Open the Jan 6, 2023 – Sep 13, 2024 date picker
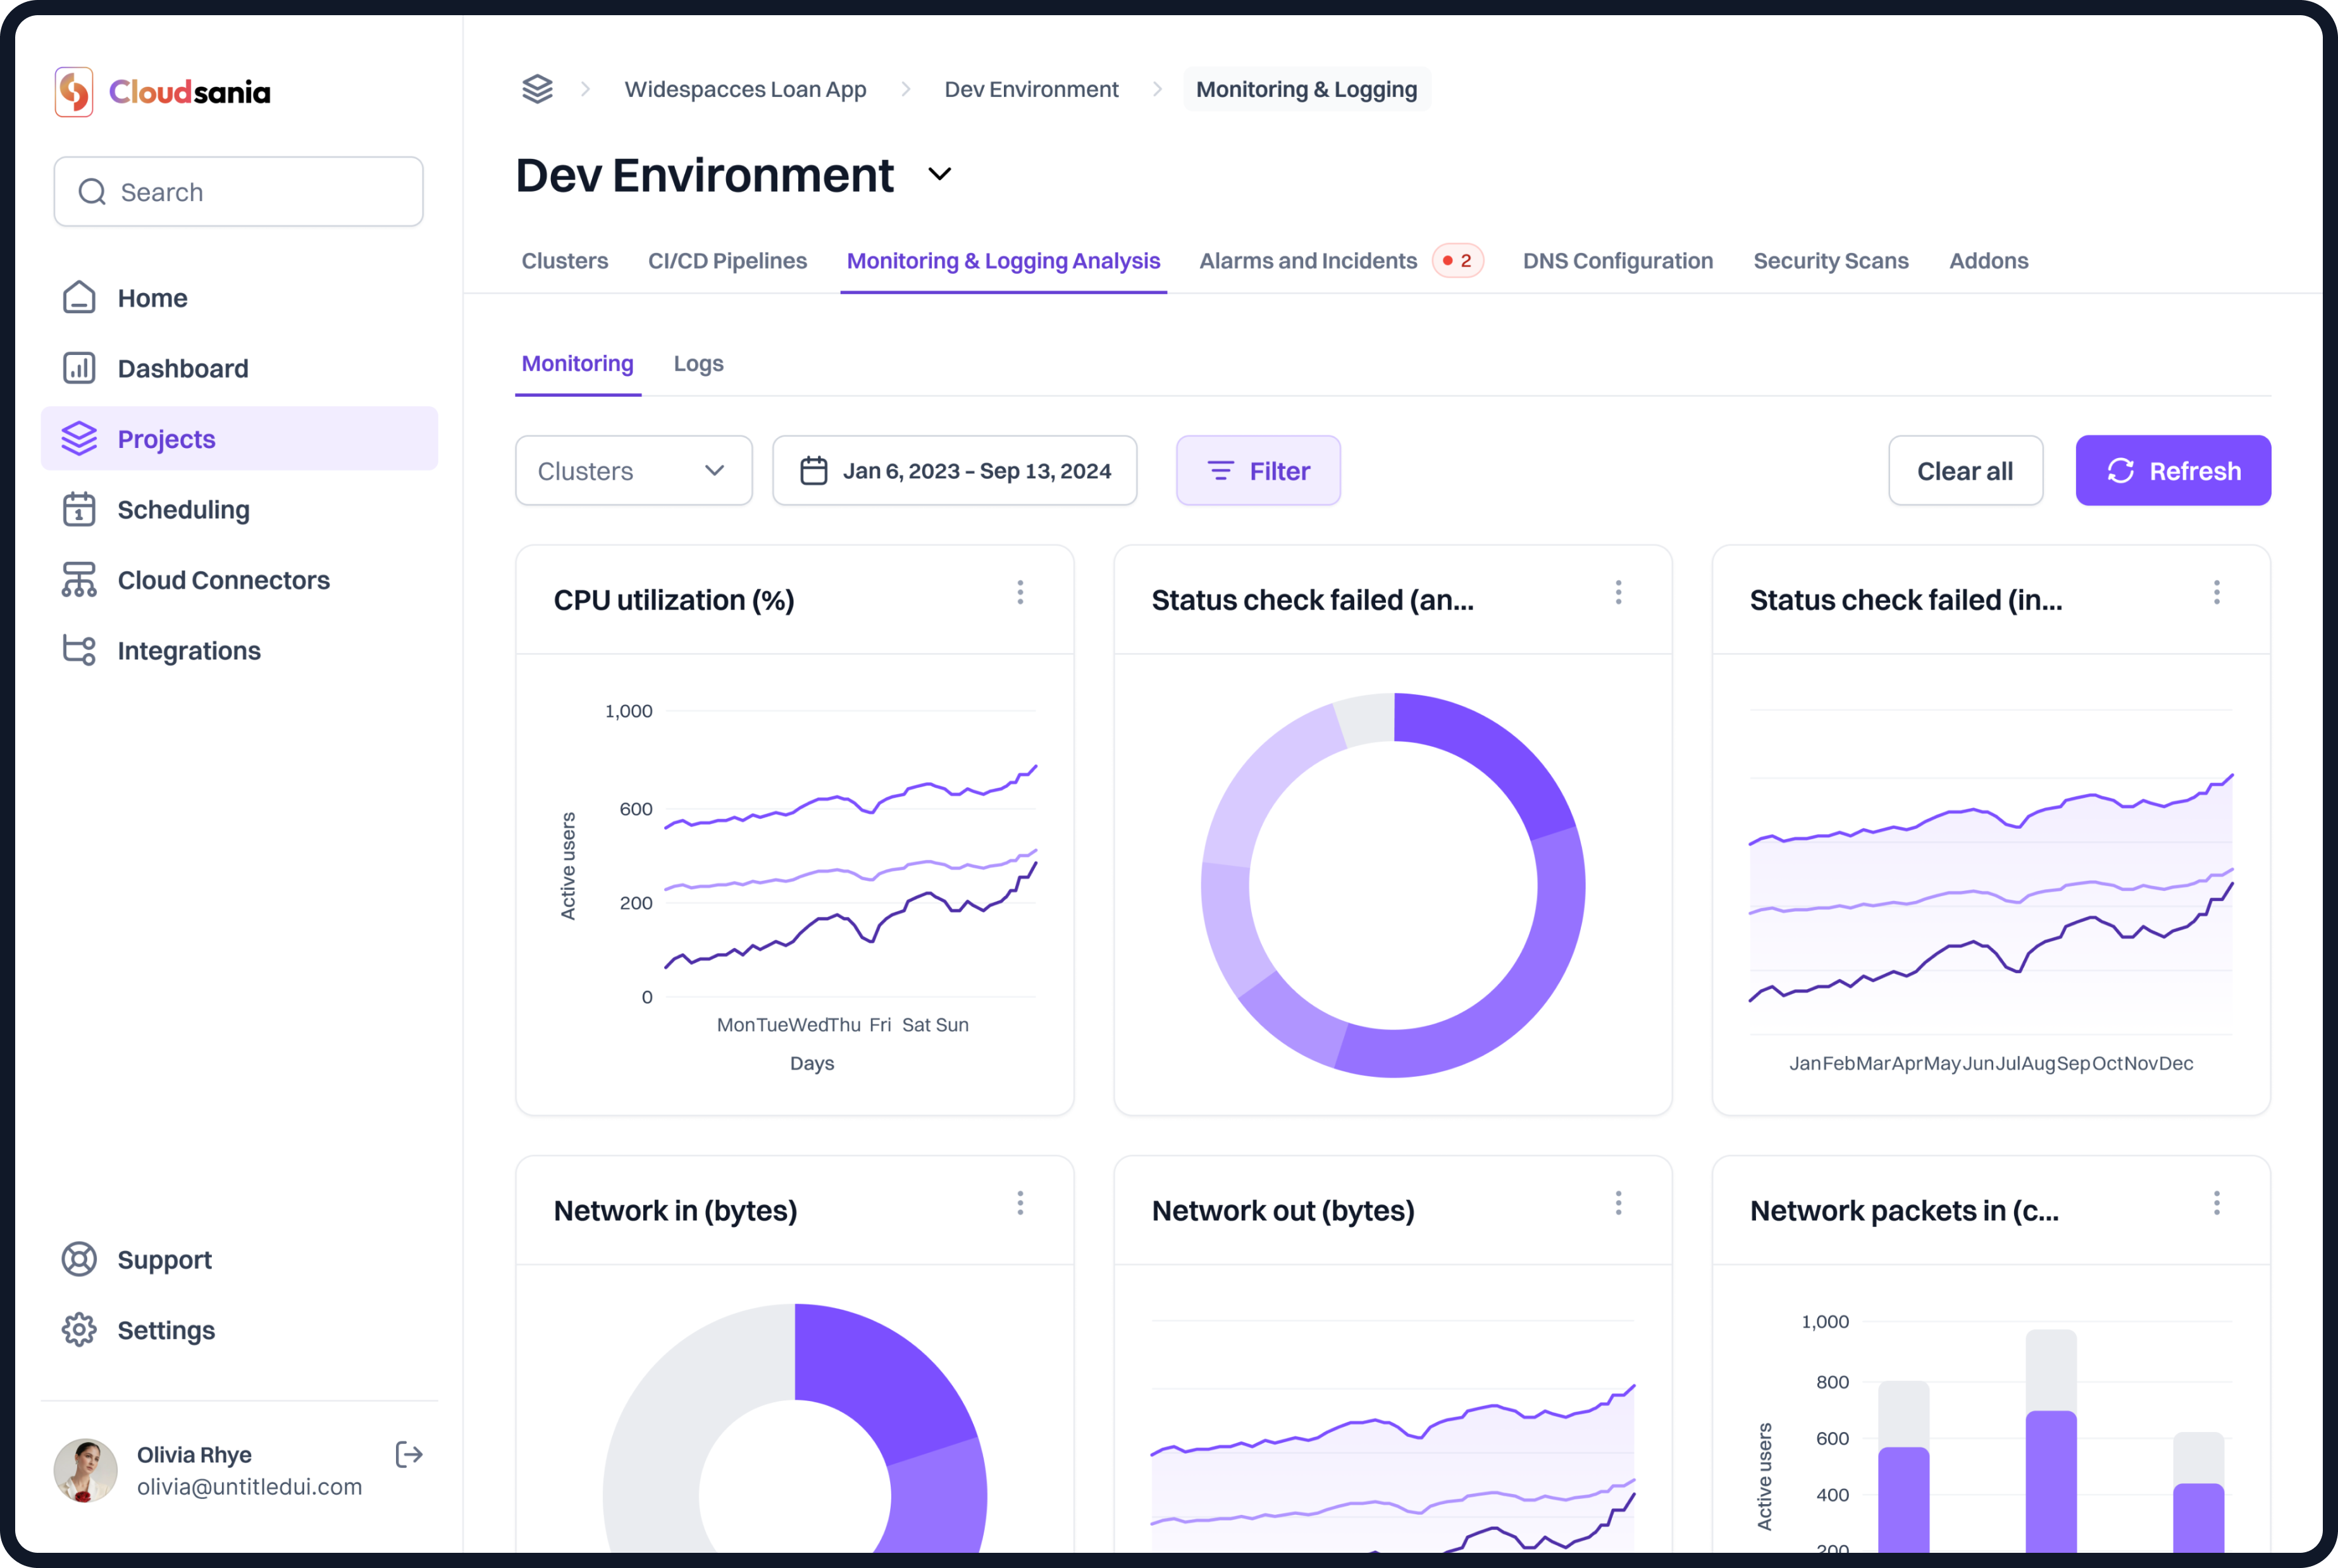Viewport: 2338px width, 1568px height. pyautogui.click(x=955, y=470)
